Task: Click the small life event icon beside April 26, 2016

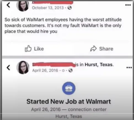Action: tap(63, 71)
